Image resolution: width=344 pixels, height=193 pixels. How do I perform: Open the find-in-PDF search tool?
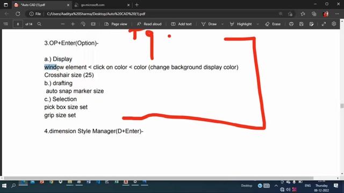pos(39,24)
